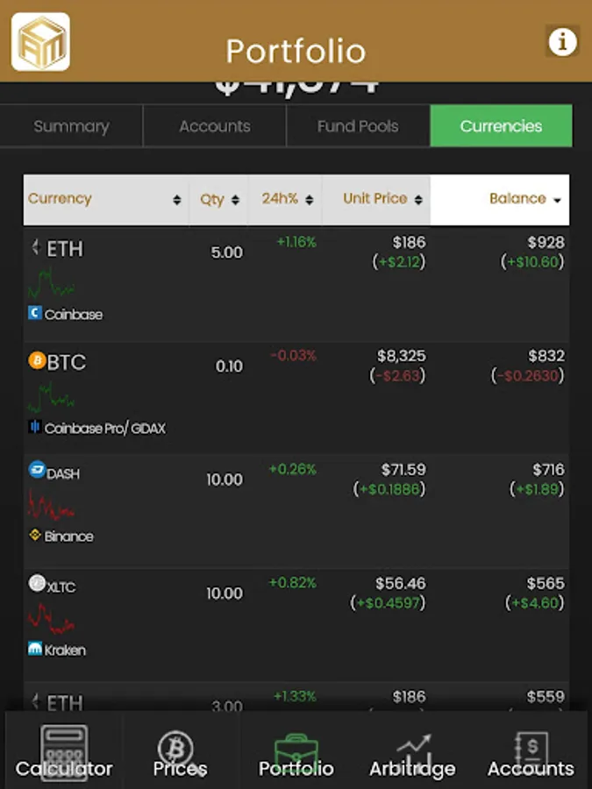The image size is (592, 789).
Task: Open Prices with the bitcoin coin icon
Action: 175,749
